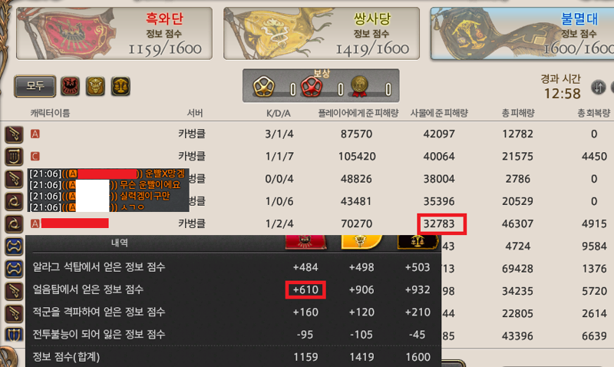This screenshot has width=614, height=367.
Task: Sort by the 총 회복량 column header
Action: pos(593,113)
